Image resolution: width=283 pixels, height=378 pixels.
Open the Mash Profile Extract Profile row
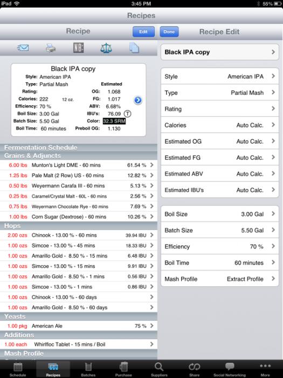[x=220, y=279]
